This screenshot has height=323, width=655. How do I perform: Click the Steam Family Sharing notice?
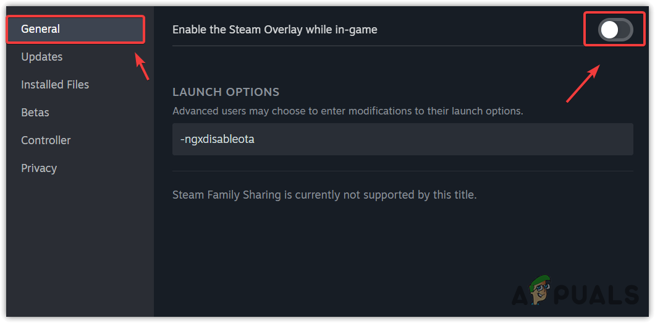(324, 195)
